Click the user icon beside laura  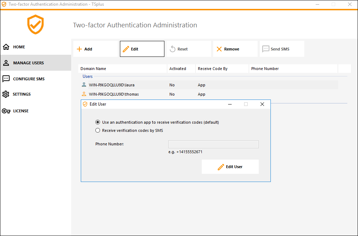click(x=84, y=85)
